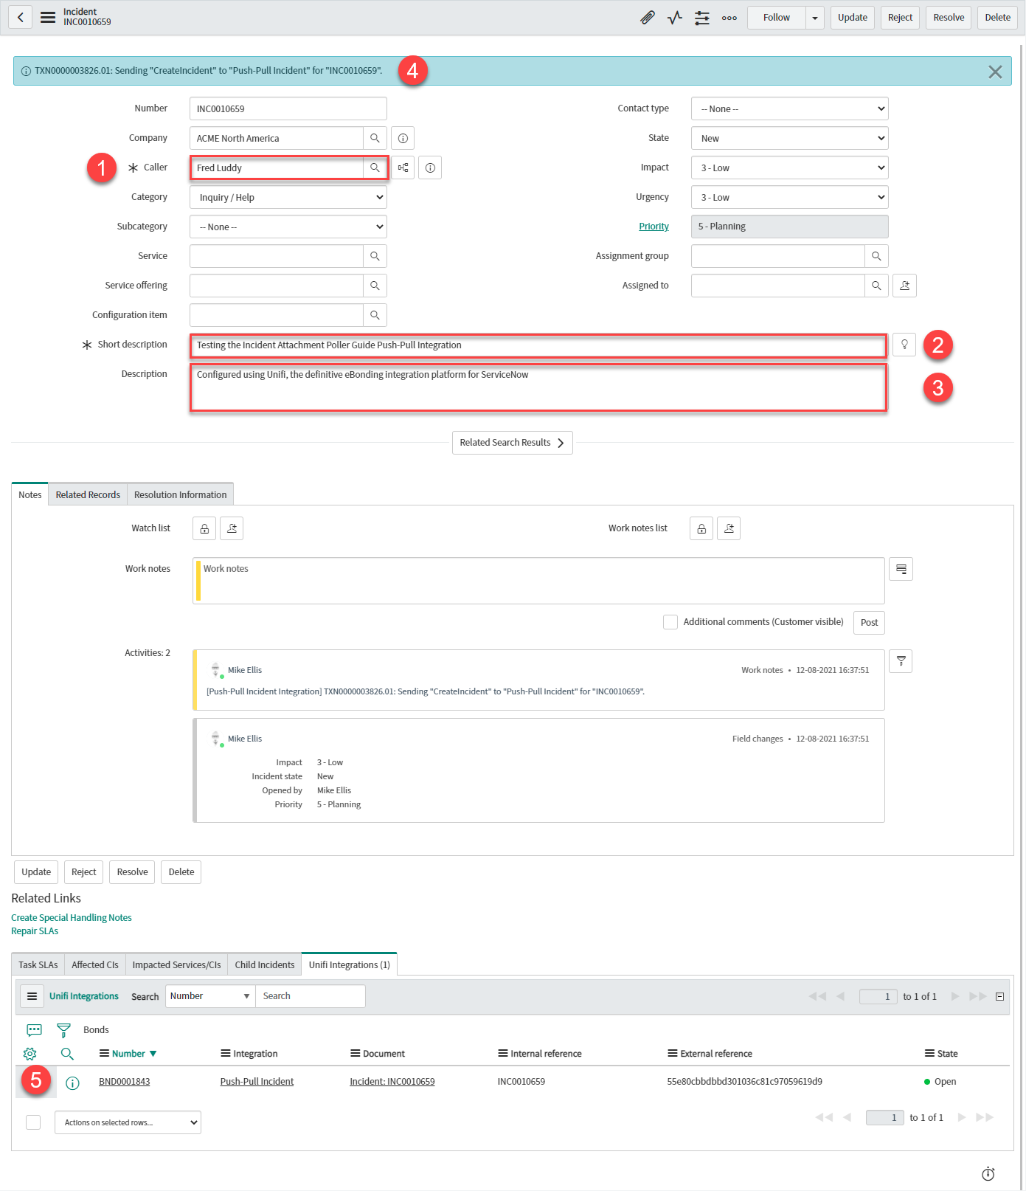Switch to the Child Incidents tab
The height and width of the screenshot is (1191, 1026).
click(264, 964)
